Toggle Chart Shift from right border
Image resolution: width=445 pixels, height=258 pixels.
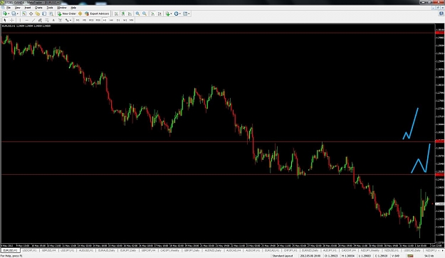(x=159, y=14)
